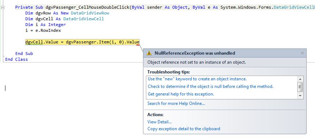
Task: Click the troubleshooting tips scrollbar thumb
Action: 300,87
